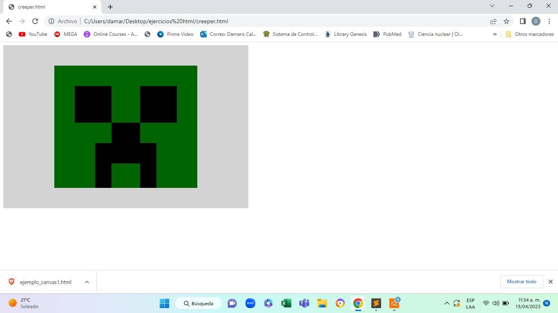Viewport: 558px width, 313px height.
Task: Click the sync tray icon
Action: pyautogui.click(x=457, y=303)
